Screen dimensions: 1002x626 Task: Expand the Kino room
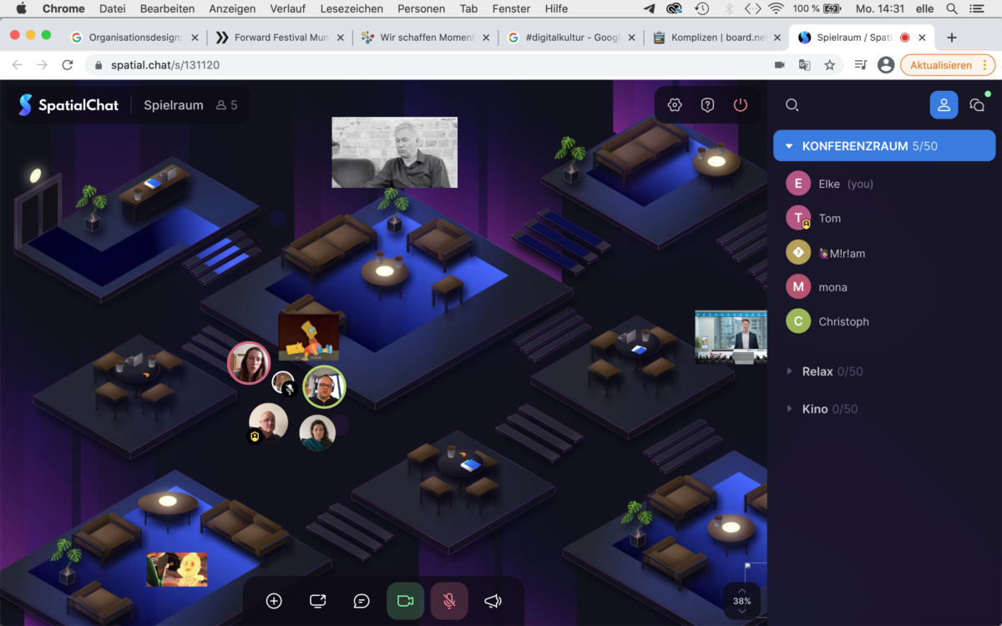(x=789, y=409)
